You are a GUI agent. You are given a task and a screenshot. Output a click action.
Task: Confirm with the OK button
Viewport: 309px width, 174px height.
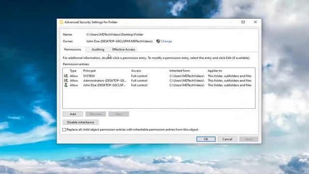click(x=206, y=139)
